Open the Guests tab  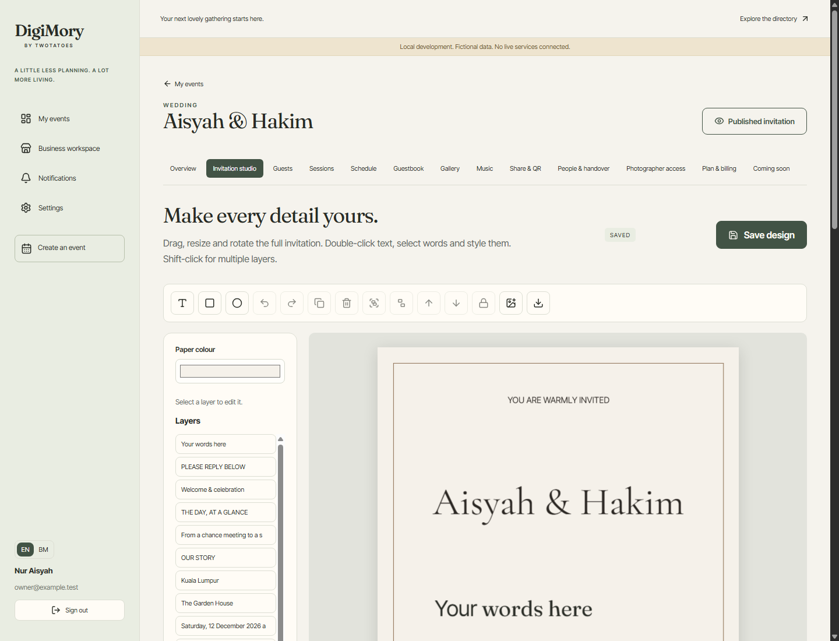point(283,168)
